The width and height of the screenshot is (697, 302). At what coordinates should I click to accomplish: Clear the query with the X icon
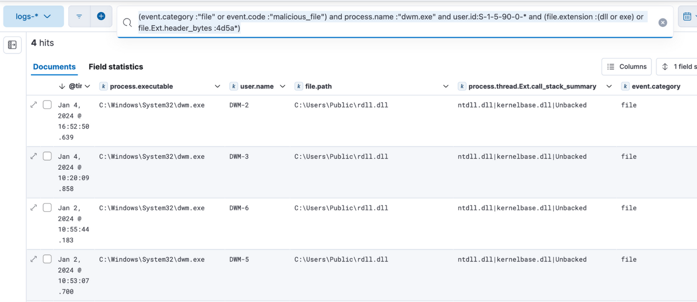(663, 23)
